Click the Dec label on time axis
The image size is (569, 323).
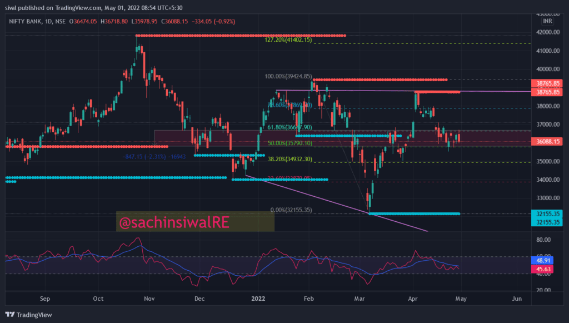199,299
